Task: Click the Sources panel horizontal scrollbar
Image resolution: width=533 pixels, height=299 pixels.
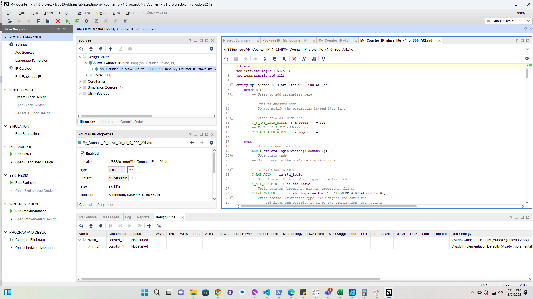Action: click(117, 116)
